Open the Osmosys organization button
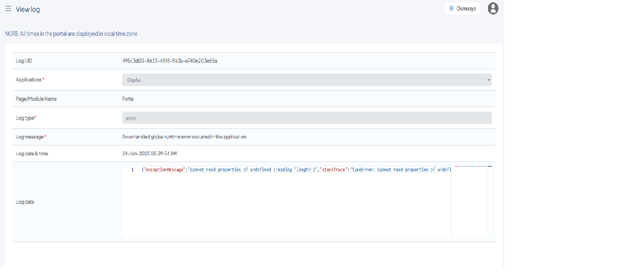This screenshot has width=626, height=279. [x=462, y=9]
